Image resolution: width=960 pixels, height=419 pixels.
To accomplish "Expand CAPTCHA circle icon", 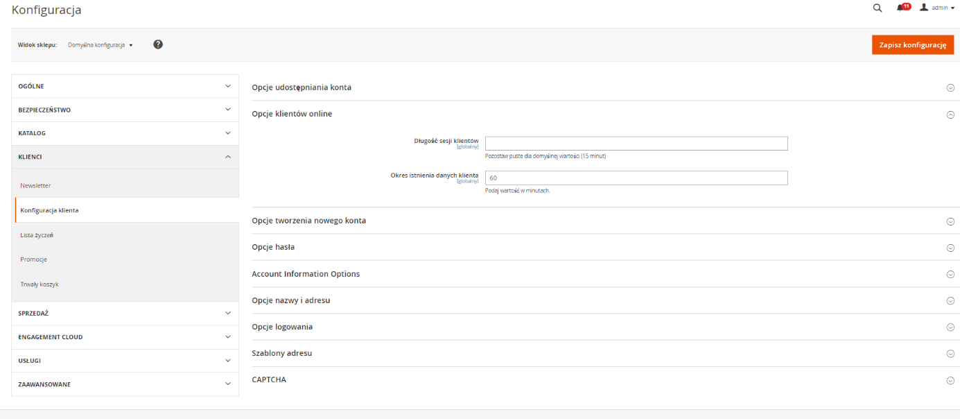I will pyautogui.click(x=950, y=381).
